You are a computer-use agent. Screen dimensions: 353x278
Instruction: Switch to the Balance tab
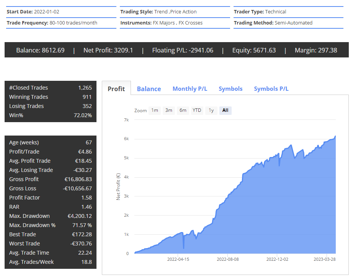pos(149,88)
